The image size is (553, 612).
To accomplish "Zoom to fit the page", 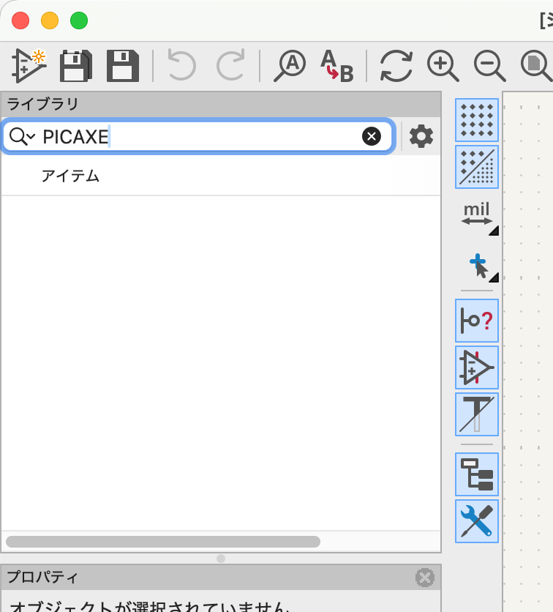I will click(537, 66).
